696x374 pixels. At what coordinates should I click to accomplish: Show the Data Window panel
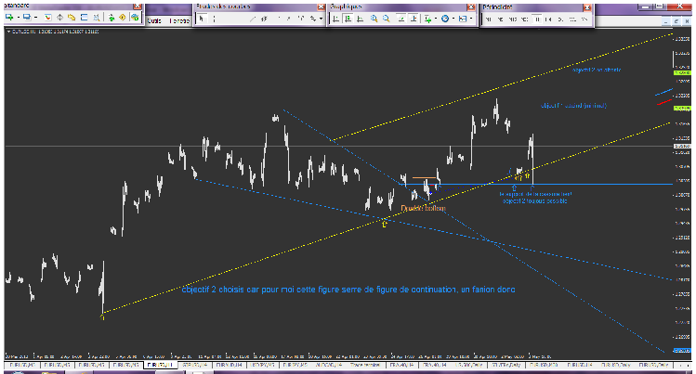pyautogui.click(x=59, y=18)
